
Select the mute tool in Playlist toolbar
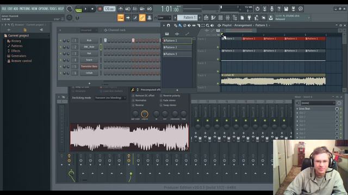tap(189, 25)
